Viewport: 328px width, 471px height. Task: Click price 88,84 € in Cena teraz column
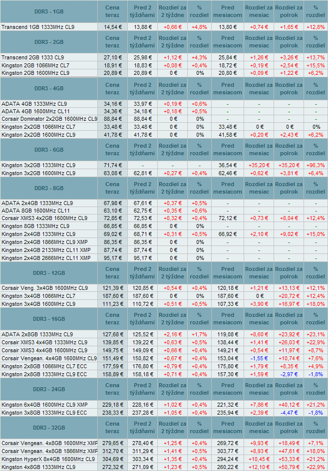(113, 119)
